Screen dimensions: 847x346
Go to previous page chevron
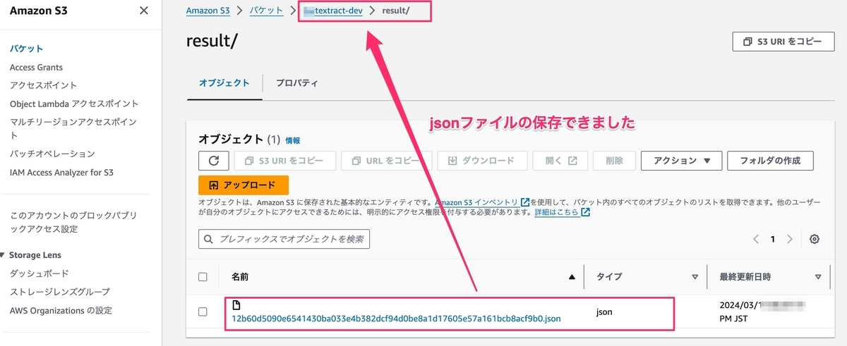(756, 239)
